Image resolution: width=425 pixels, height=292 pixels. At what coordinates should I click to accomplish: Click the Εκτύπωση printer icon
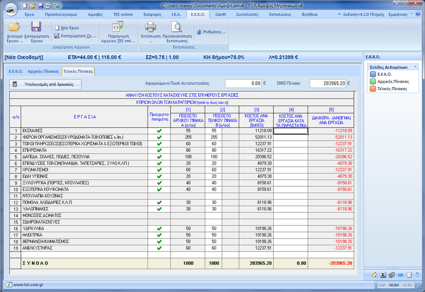[150, 28]
